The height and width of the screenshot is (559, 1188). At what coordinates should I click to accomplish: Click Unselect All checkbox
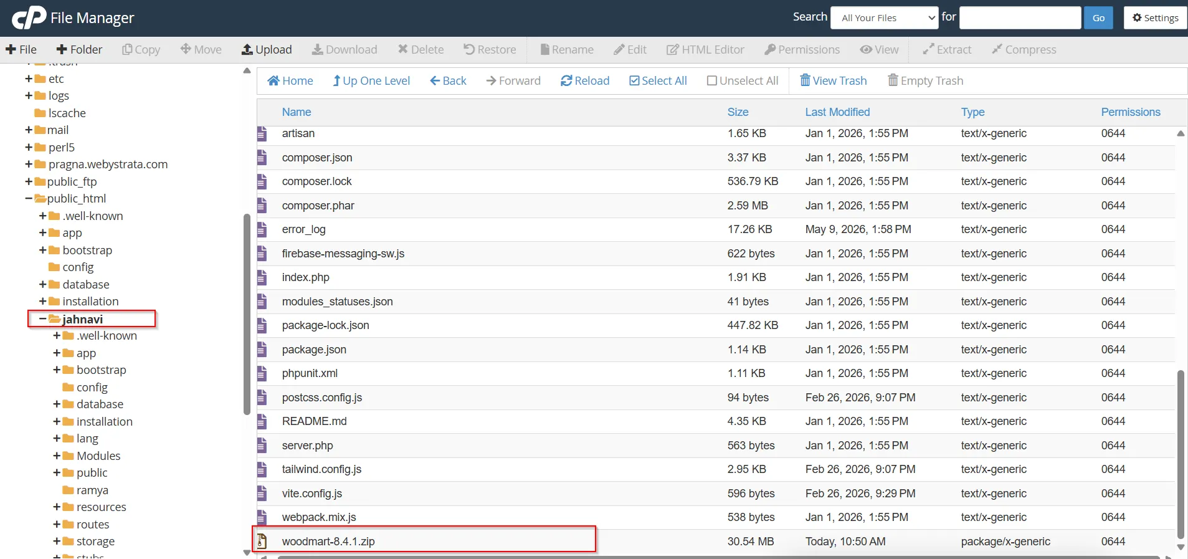pos(743,80)
